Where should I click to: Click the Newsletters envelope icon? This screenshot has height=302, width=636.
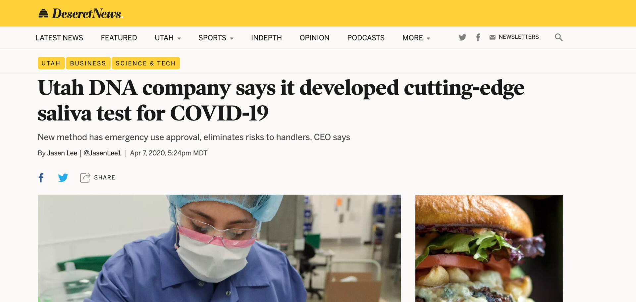[492, 37]
